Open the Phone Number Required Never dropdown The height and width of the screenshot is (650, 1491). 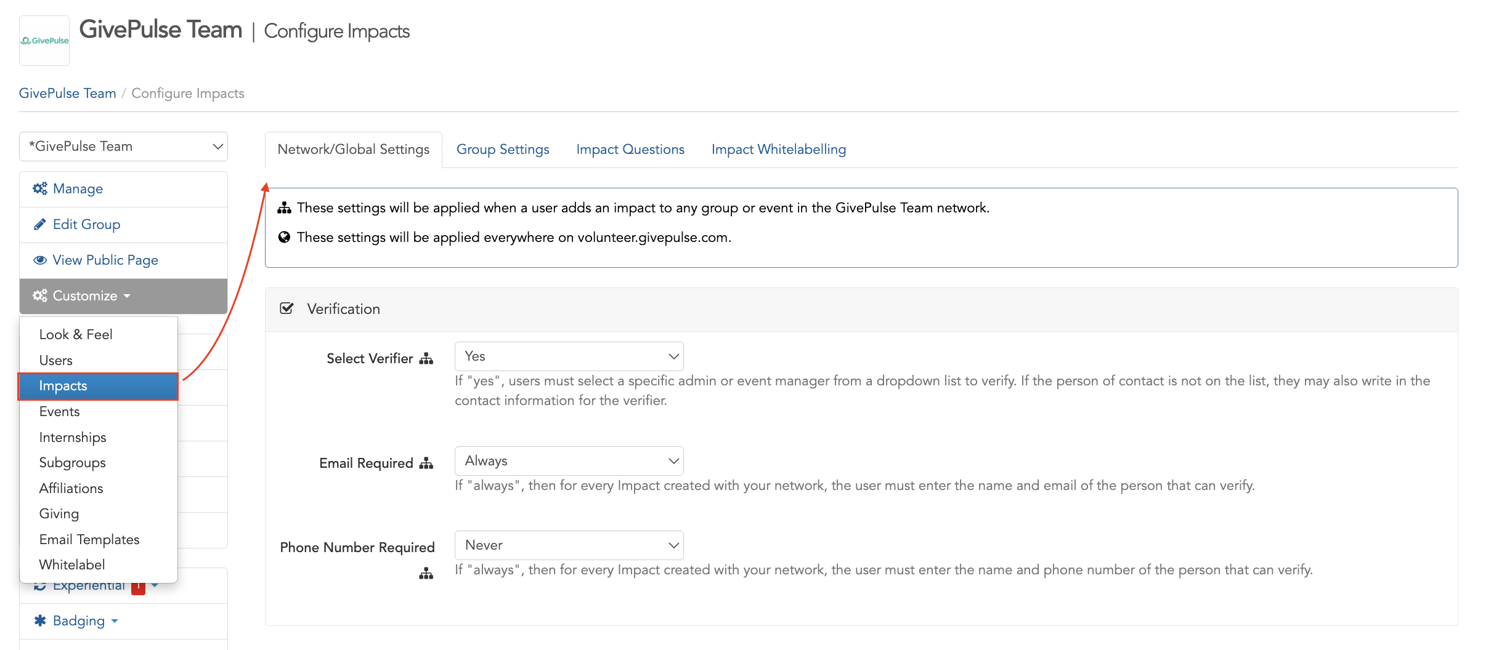click(x=569, y=545)
